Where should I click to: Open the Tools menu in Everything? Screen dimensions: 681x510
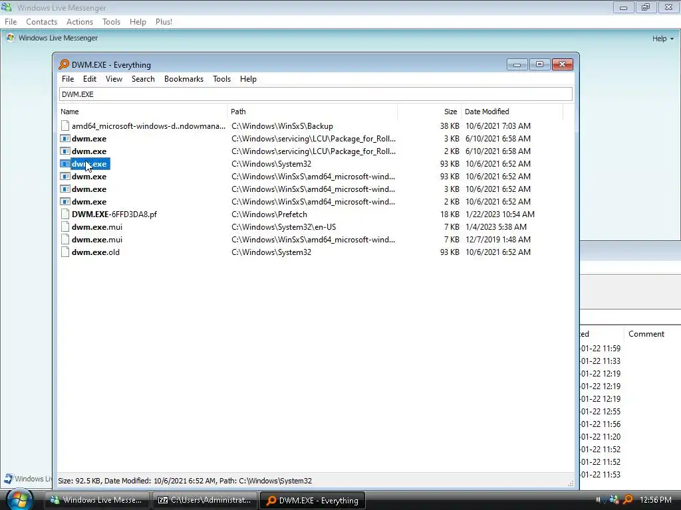click(x=221, y=79)
